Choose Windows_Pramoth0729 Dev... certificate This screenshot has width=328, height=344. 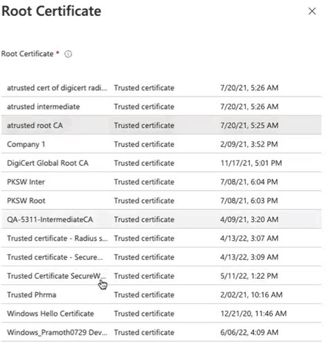[161, 332]
